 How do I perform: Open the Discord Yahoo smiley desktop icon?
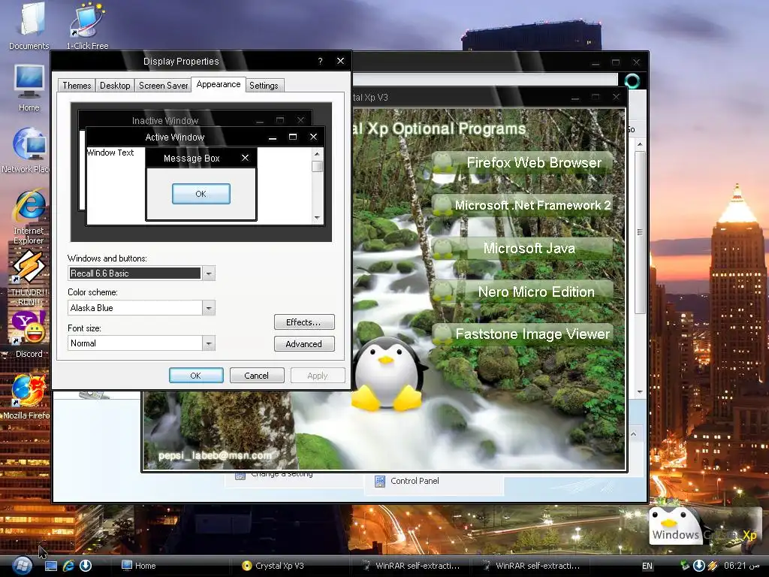29,334
